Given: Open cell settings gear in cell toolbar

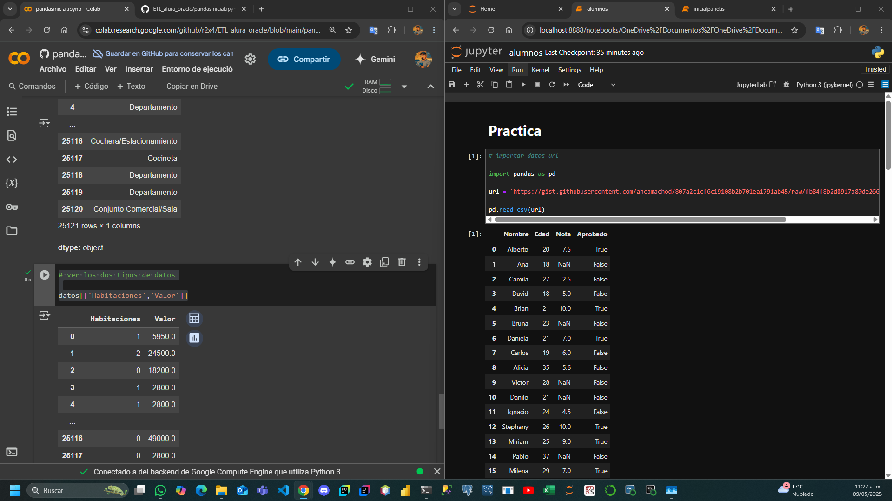Looking at the screenshot, I should click(367, 262).
